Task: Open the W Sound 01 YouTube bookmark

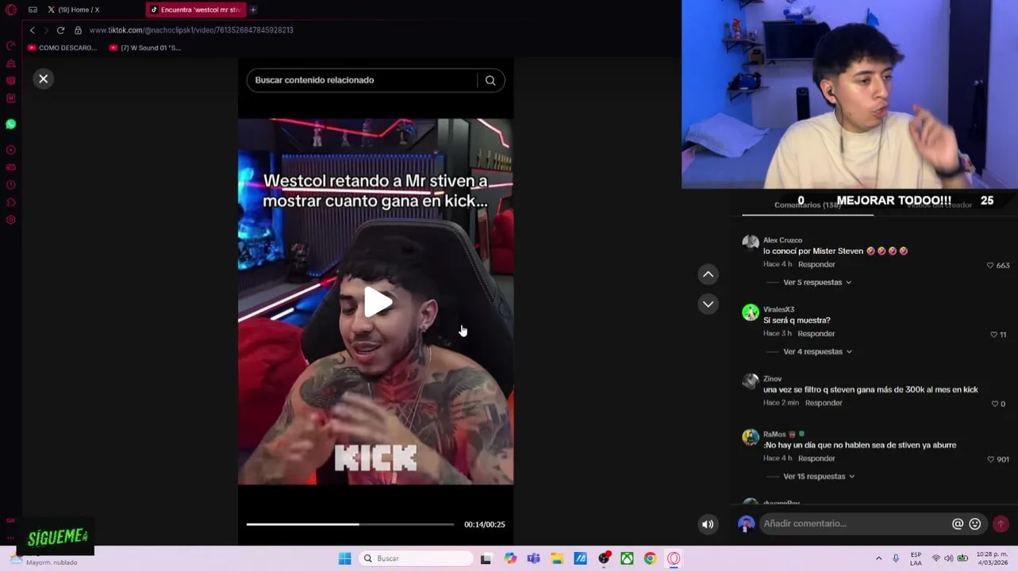Action: [x=145, y=48]
